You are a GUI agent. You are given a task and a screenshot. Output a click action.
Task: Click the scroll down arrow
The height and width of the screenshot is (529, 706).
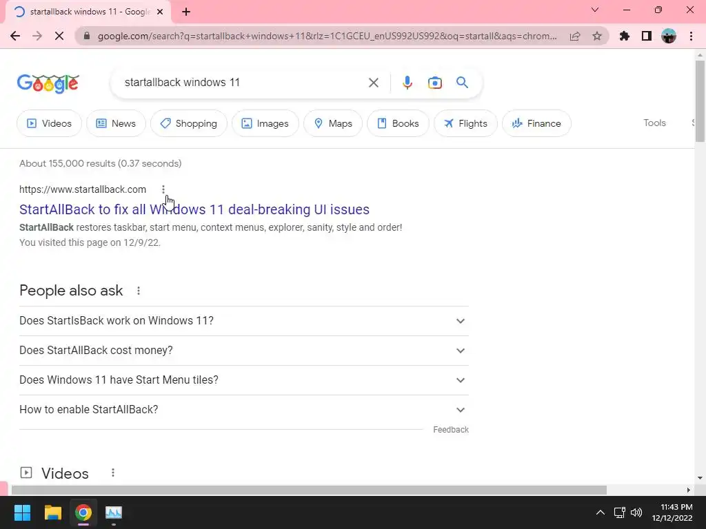pos(700,478)
